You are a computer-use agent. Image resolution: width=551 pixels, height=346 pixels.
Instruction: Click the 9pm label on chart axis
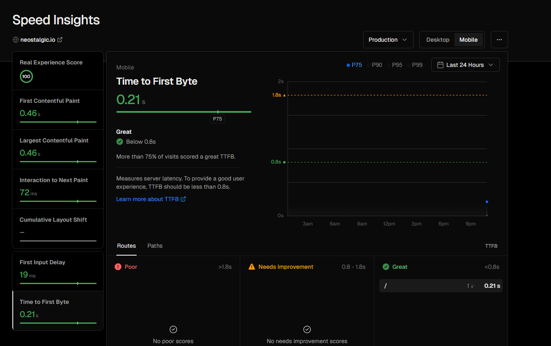[x=471, y=224]
